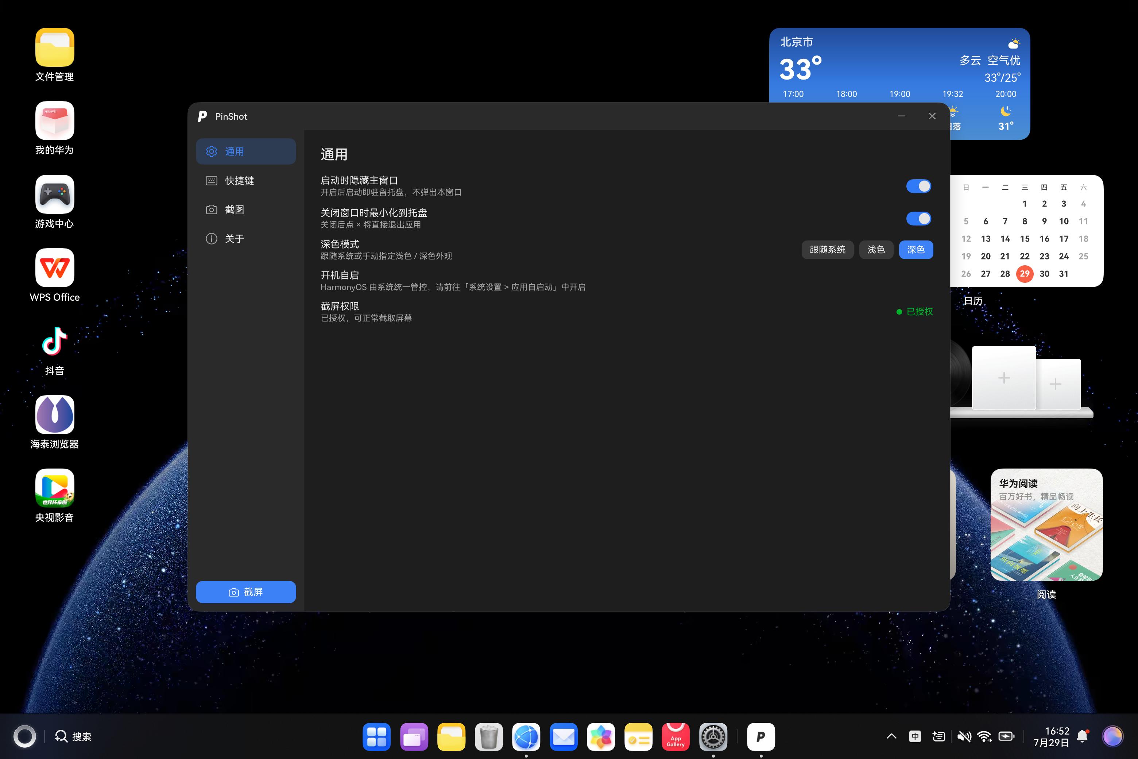
Task: Open the purple multitask windows icon in dock
Action: point(414,737)
